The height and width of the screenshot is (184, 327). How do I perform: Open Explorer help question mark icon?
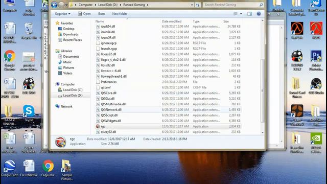(259, 14)
